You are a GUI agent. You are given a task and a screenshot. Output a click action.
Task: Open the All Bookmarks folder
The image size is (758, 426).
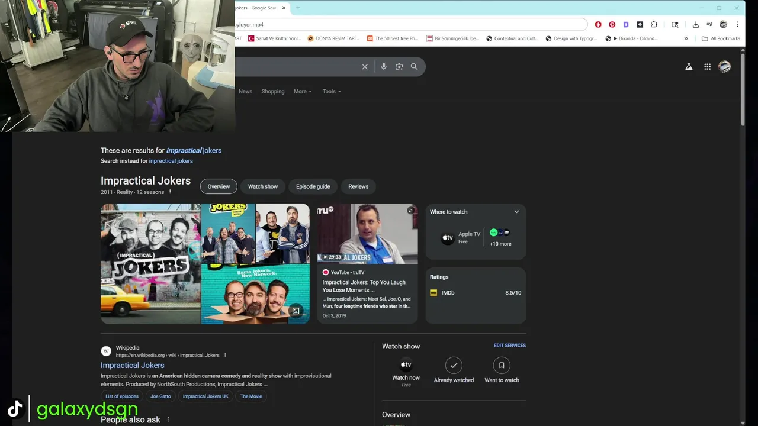click(721, 38)
